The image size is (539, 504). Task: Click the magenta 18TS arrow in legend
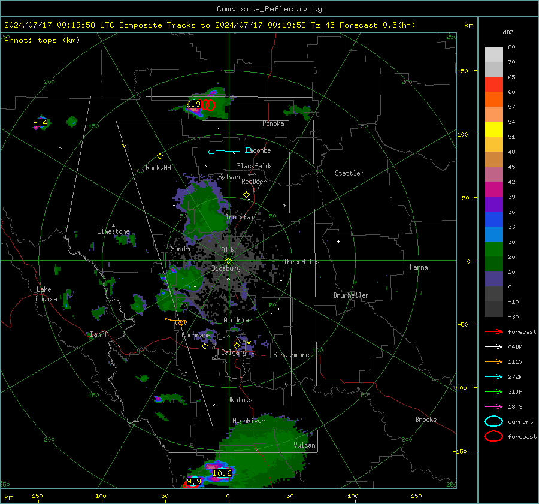coord(493,407)
